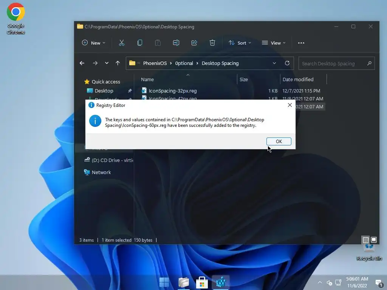Open the View dropdown
387x290 pixels.
(x=274, y=43)
